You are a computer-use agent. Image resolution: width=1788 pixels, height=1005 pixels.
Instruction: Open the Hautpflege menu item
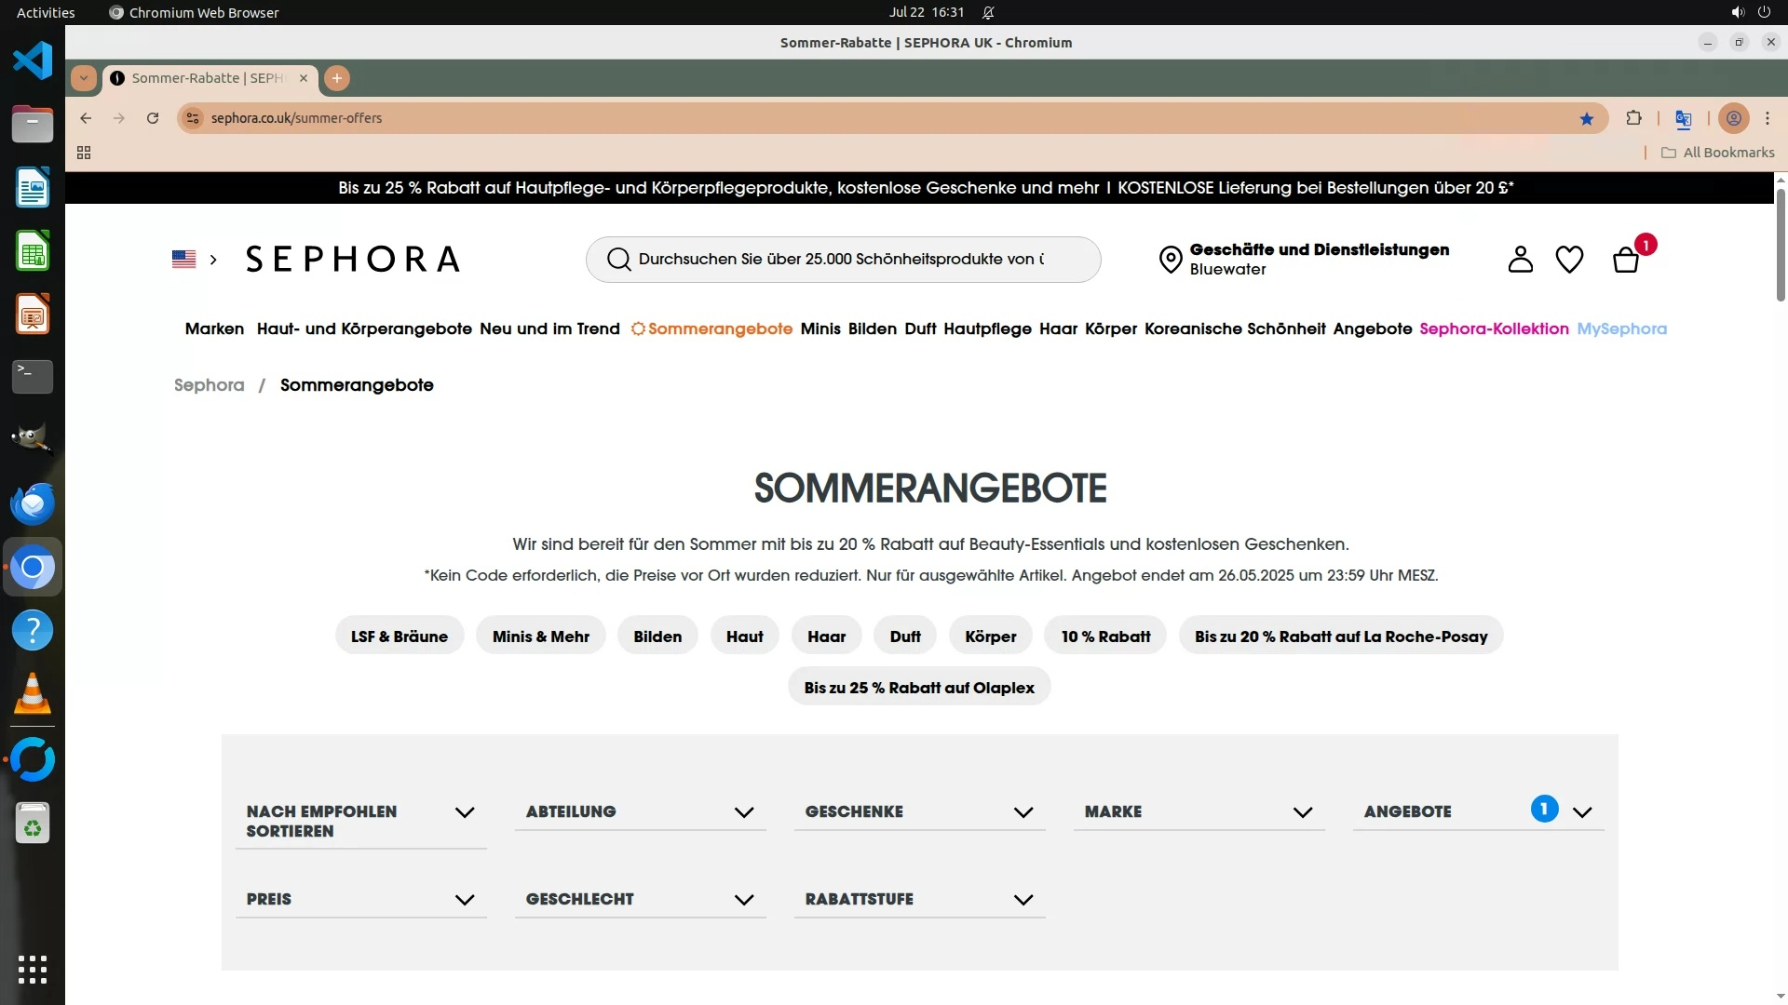pyautogui.click(x=987, y=328)
